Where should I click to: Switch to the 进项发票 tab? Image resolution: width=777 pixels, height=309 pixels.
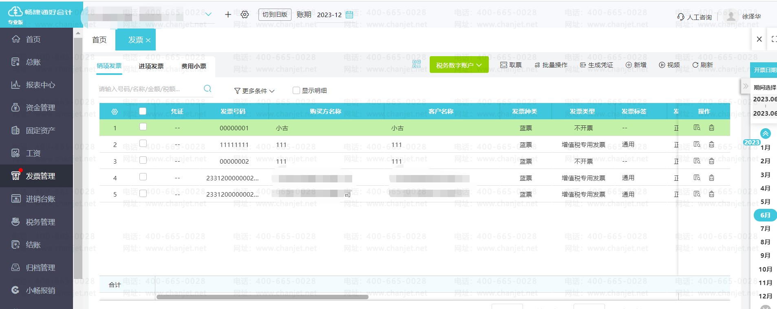151,66
